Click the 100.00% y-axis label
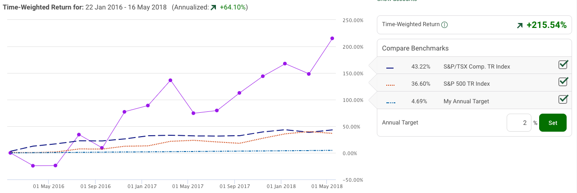 pos(353,100)
